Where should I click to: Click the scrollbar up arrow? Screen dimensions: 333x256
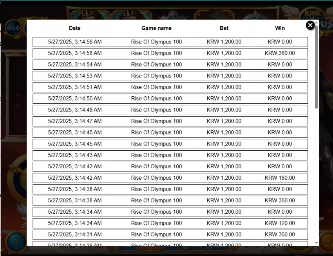[317, 22]
